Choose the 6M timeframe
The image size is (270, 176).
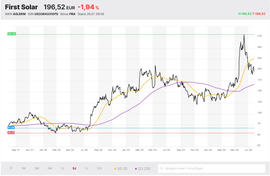click(50, 168)
